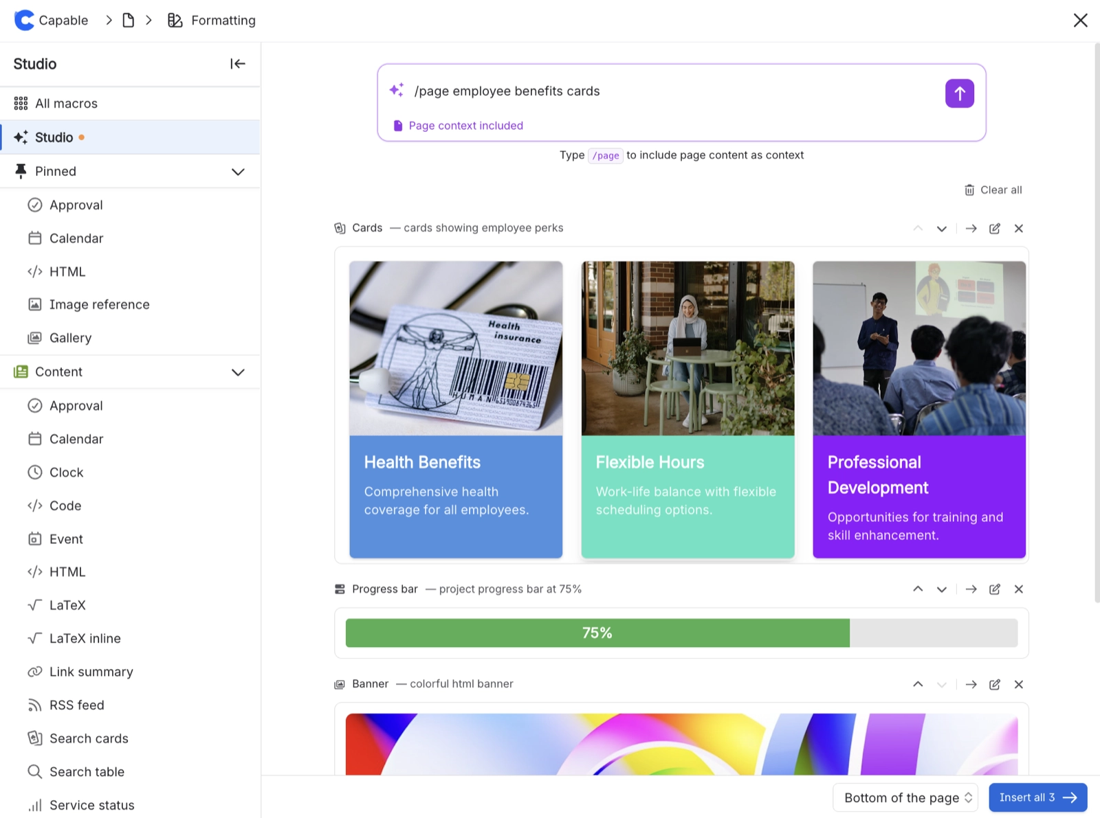Remove the Cards block
This screenshot has width=1100, height=818.
pyautogui.click(x=1019, y=229)
